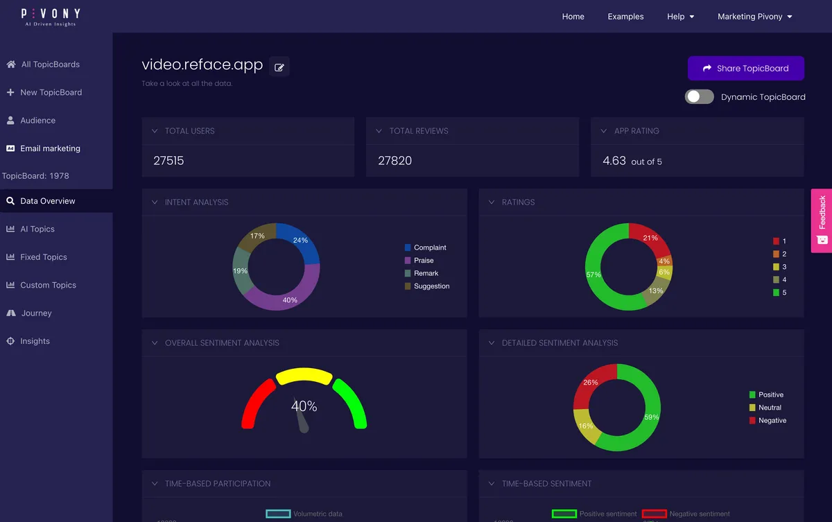The height and width of the screenshot is (522, 832).
Task: Click rating 2 orange swatch in Ratings legend
Action: 776,254
